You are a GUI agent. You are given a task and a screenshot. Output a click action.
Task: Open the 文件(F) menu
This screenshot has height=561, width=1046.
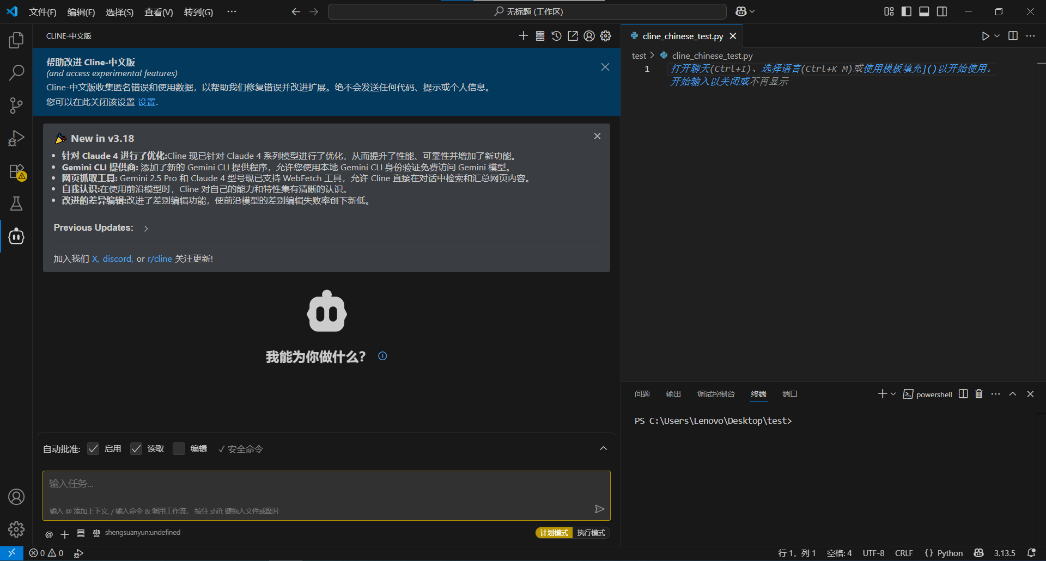pos(42,12)
